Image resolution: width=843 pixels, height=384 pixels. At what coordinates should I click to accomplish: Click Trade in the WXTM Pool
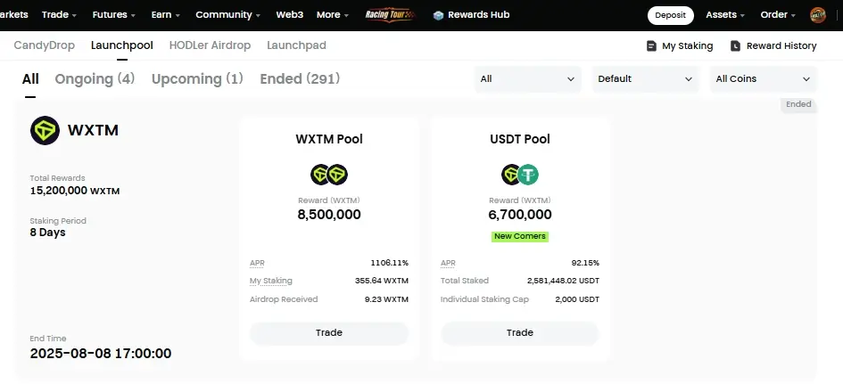(329, 333)
